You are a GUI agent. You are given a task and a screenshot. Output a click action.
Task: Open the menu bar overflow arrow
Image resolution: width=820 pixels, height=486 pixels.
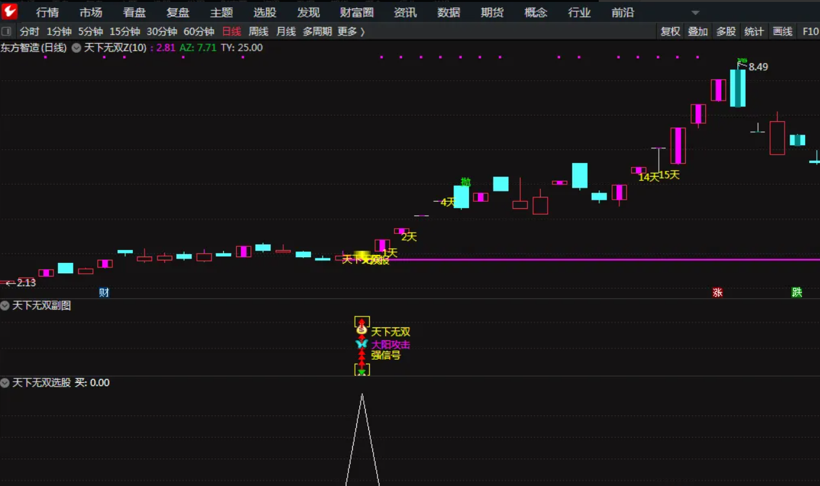(x=695, y=12)
